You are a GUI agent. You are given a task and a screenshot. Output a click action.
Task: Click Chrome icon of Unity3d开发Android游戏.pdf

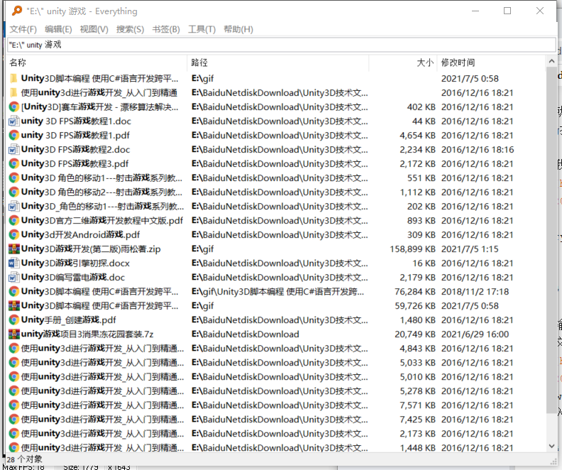(13, 235)
